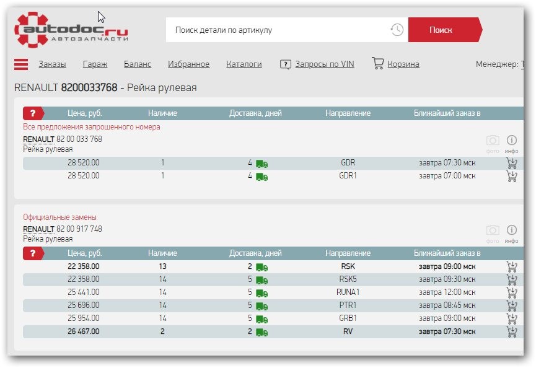The width and height of the screenshot is (536, 368).
Task: Add the GDR offer to cart
Action: pos(512,164)
